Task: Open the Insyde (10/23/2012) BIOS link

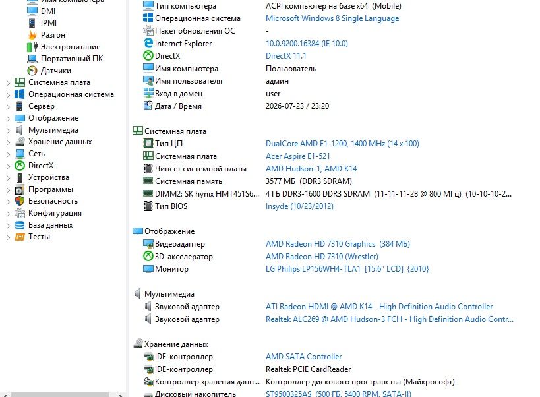Action: pyautogui.click(x=299, y=206)
